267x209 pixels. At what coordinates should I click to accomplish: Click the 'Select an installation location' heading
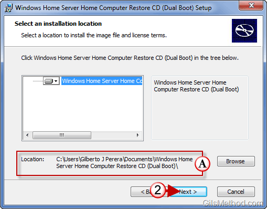click(58, 24)
